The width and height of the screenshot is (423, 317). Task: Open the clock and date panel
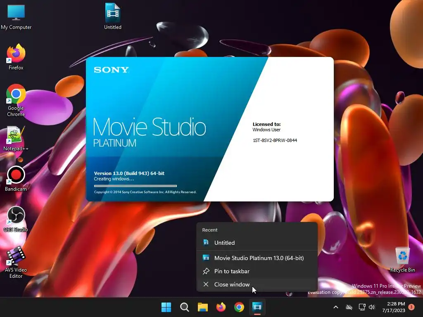(394, 307)
